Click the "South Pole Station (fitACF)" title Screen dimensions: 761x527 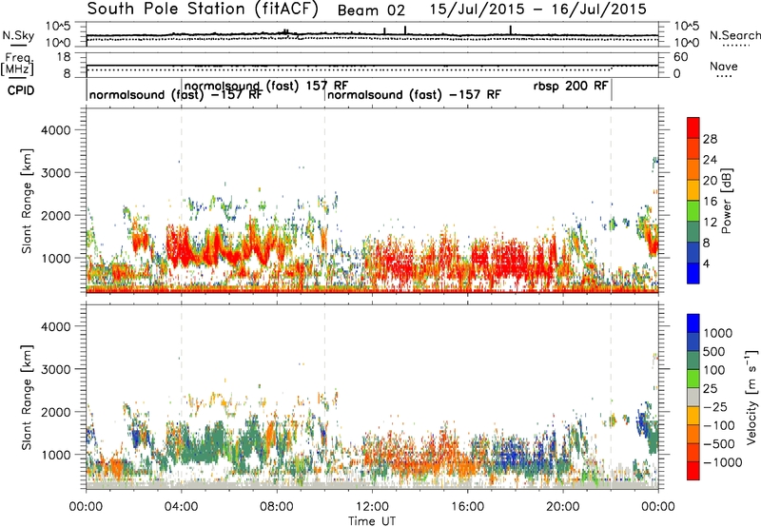(203, 10)
